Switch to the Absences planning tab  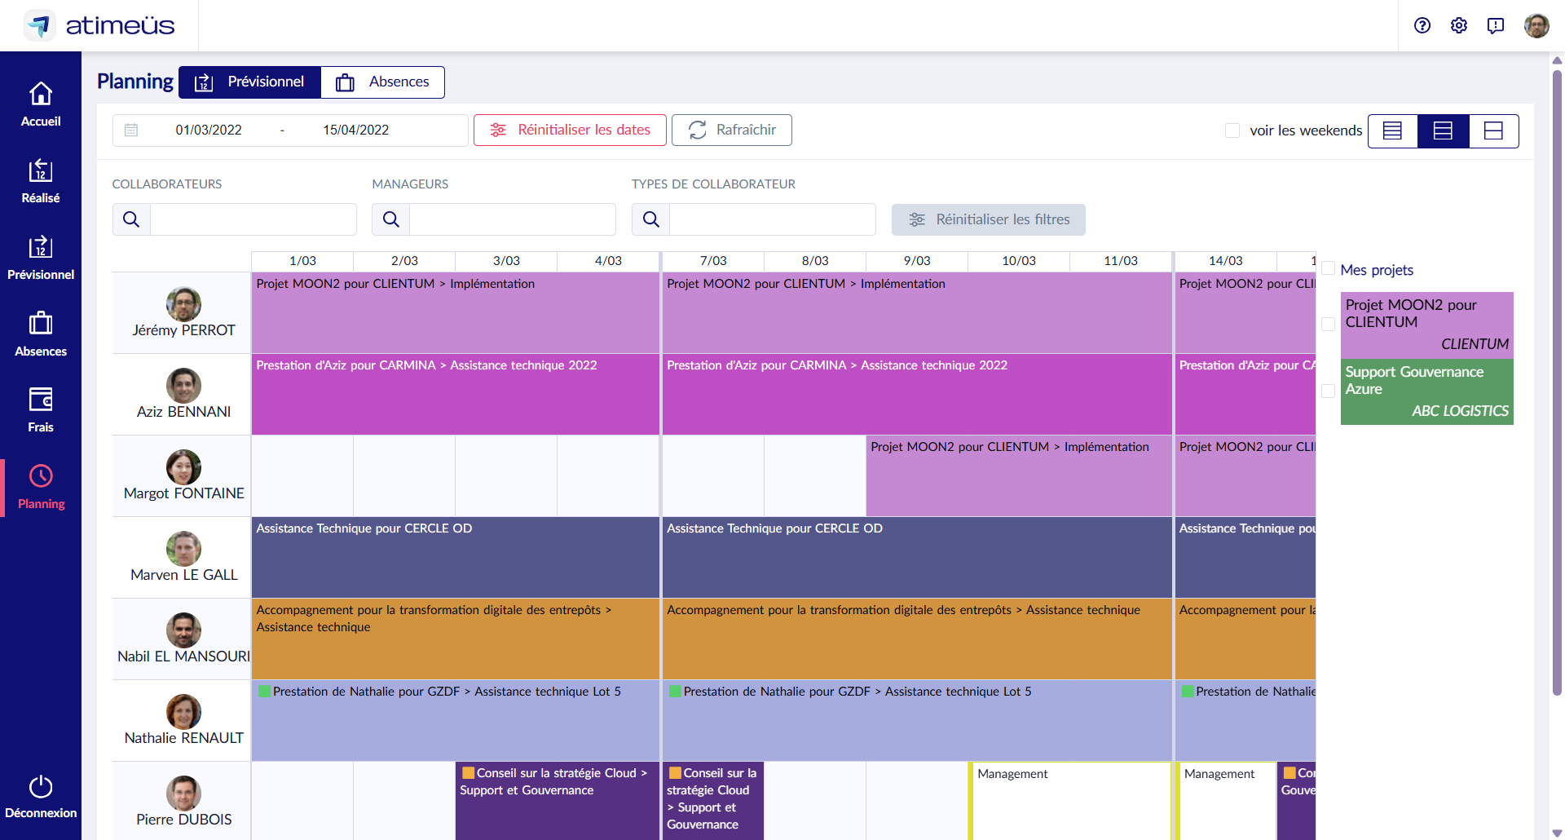point(382,82)
